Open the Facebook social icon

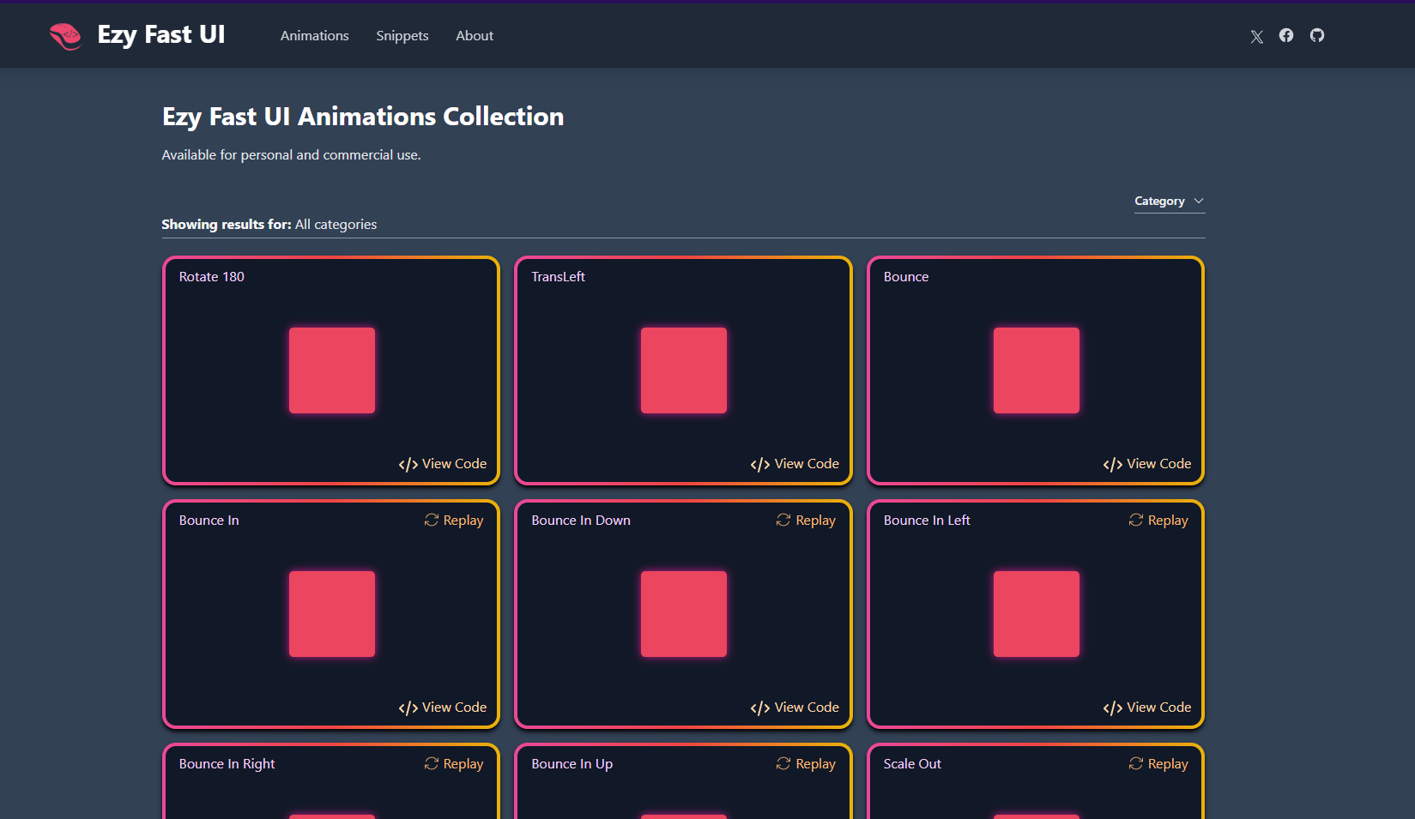point(1285,35)
